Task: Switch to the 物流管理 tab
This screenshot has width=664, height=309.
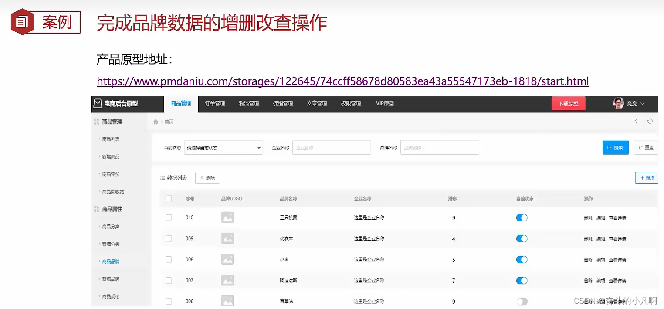Action: [x=249, y=103]
